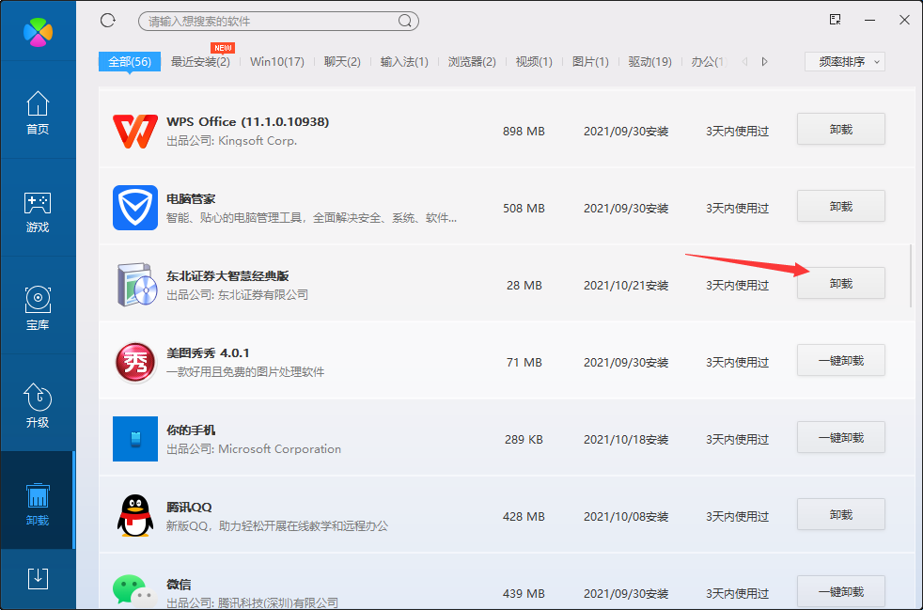The width and height of the screenshot is (923, 610).
Task: Click the 2021/10/08安装 date text
Action: click(x=626, y=517)
